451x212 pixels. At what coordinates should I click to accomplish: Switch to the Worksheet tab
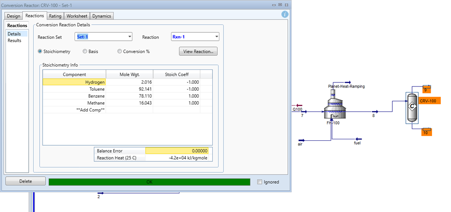coord(77,16)
